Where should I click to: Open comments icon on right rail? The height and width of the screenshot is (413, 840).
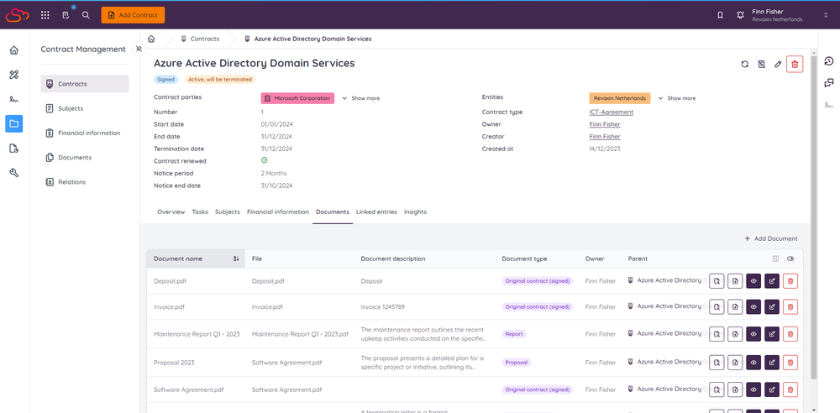coord(829,82)
